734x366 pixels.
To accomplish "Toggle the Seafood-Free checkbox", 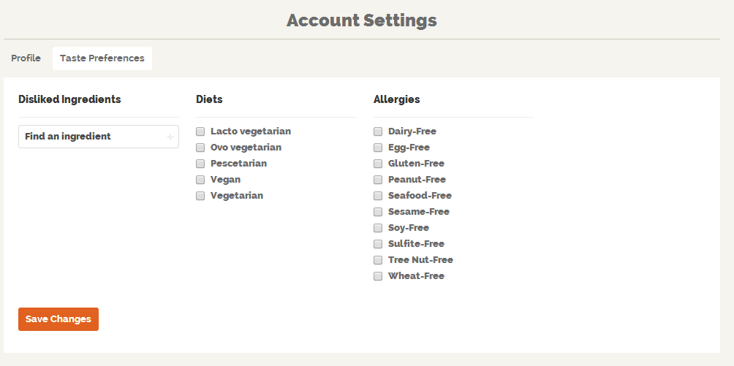I will pyautogui.click(x=378, y=196).
